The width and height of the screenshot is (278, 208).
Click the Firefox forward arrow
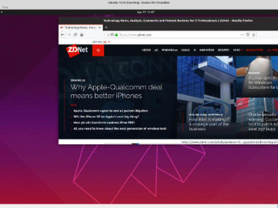click(69, 35)
